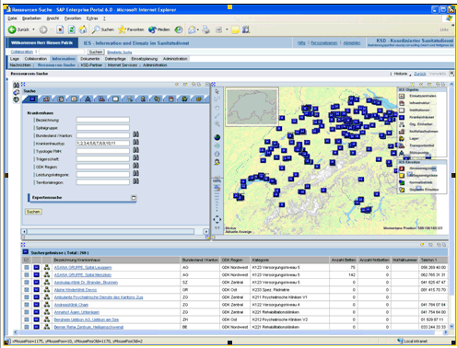457x348 pixels.
Task: Switch to the Einsatzplanung tab
Action: pos(145,59)
